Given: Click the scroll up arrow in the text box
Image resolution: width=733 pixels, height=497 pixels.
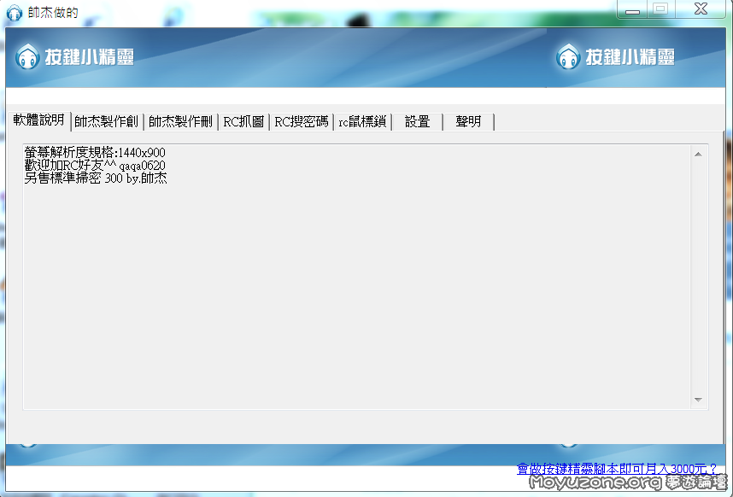Looking at the screenshot, I should (x=698, y=155).
